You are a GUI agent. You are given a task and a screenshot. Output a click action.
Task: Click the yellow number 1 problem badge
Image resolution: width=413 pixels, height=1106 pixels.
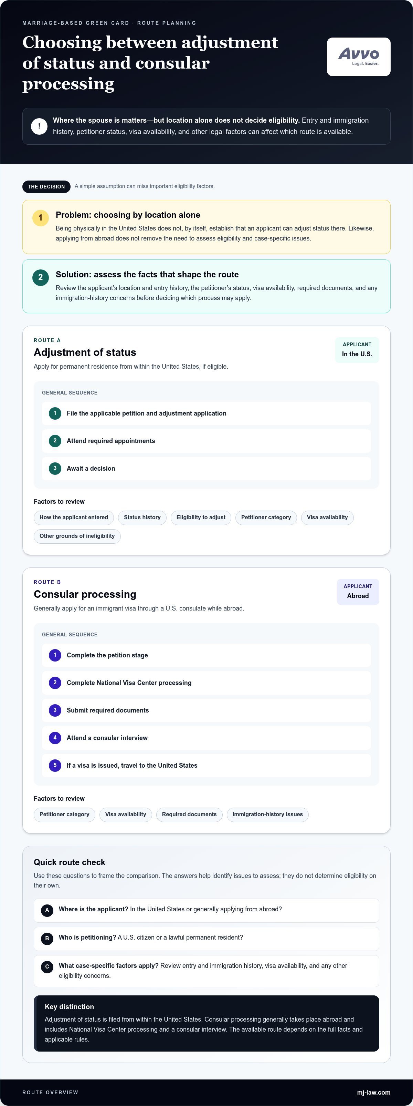click(40, 218)
